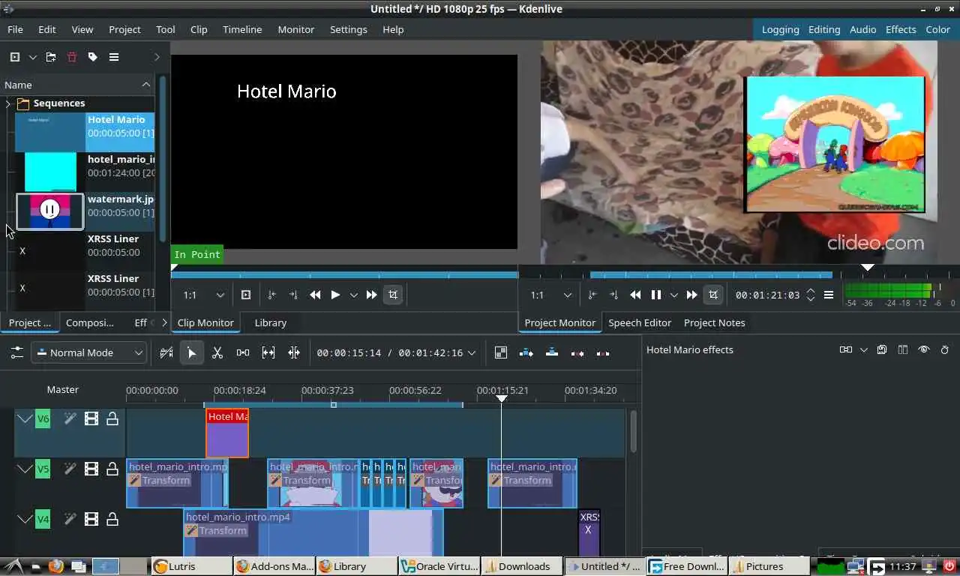Click the Create Folder icon in bin toolbar
Image resolution: width=960 pixels, height=576 pixels.
coord(51,57)
